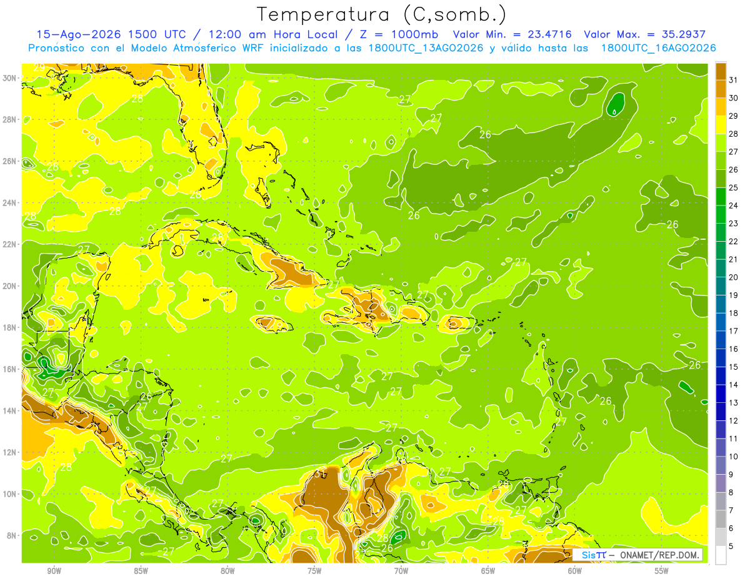The width and height of the screenshot is (750, 579).
Task: Click the white swatch below 5 on legend
Action: tap(721, 555)
